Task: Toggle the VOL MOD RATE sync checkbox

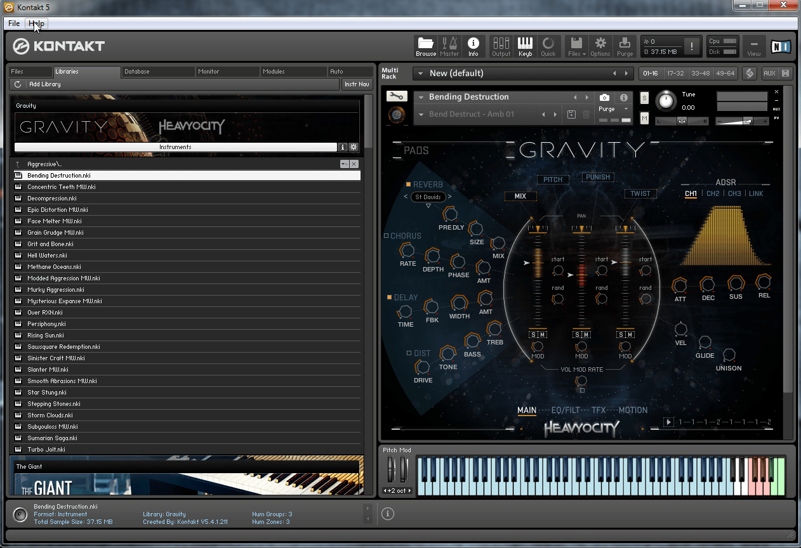Action: tap(582, 391)
